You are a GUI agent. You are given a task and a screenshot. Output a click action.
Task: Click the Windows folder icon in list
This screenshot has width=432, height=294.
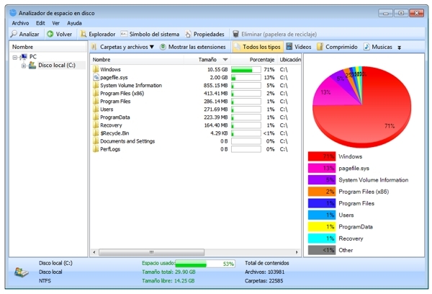point(96,69)
